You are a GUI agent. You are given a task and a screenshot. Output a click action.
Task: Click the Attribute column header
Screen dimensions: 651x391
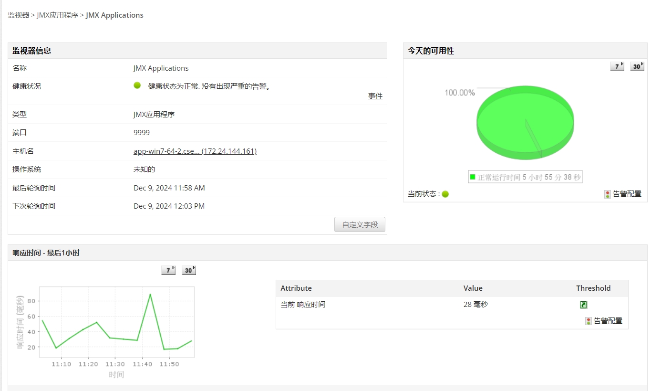[x=296, y=288]
